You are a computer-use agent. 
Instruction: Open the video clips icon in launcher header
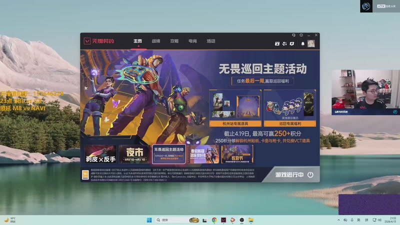(277, 43)
